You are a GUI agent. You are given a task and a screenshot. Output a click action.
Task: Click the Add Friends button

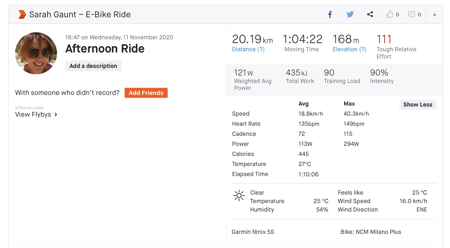tap(146, 93)
